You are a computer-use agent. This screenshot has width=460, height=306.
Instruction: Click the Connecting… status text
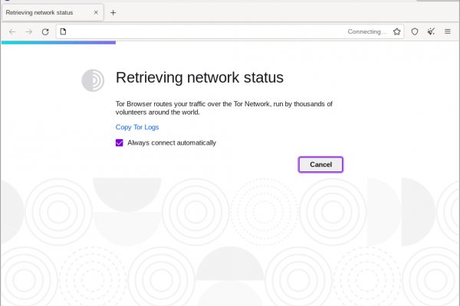[x=367, y=32]
